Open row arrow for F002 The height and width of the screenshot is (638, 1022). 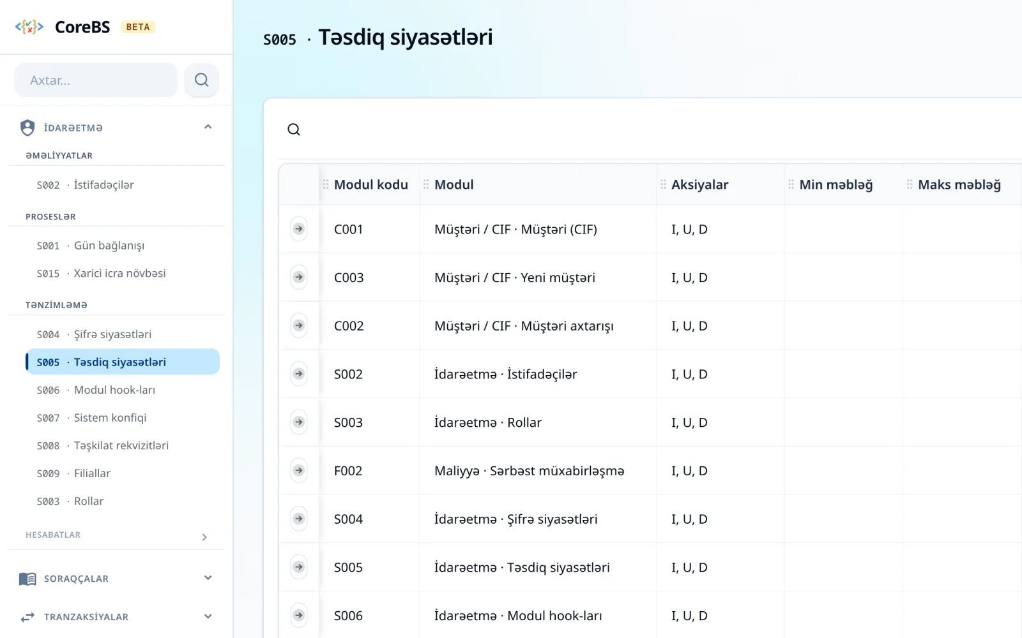pyautogui.click(x=299, y=471)
